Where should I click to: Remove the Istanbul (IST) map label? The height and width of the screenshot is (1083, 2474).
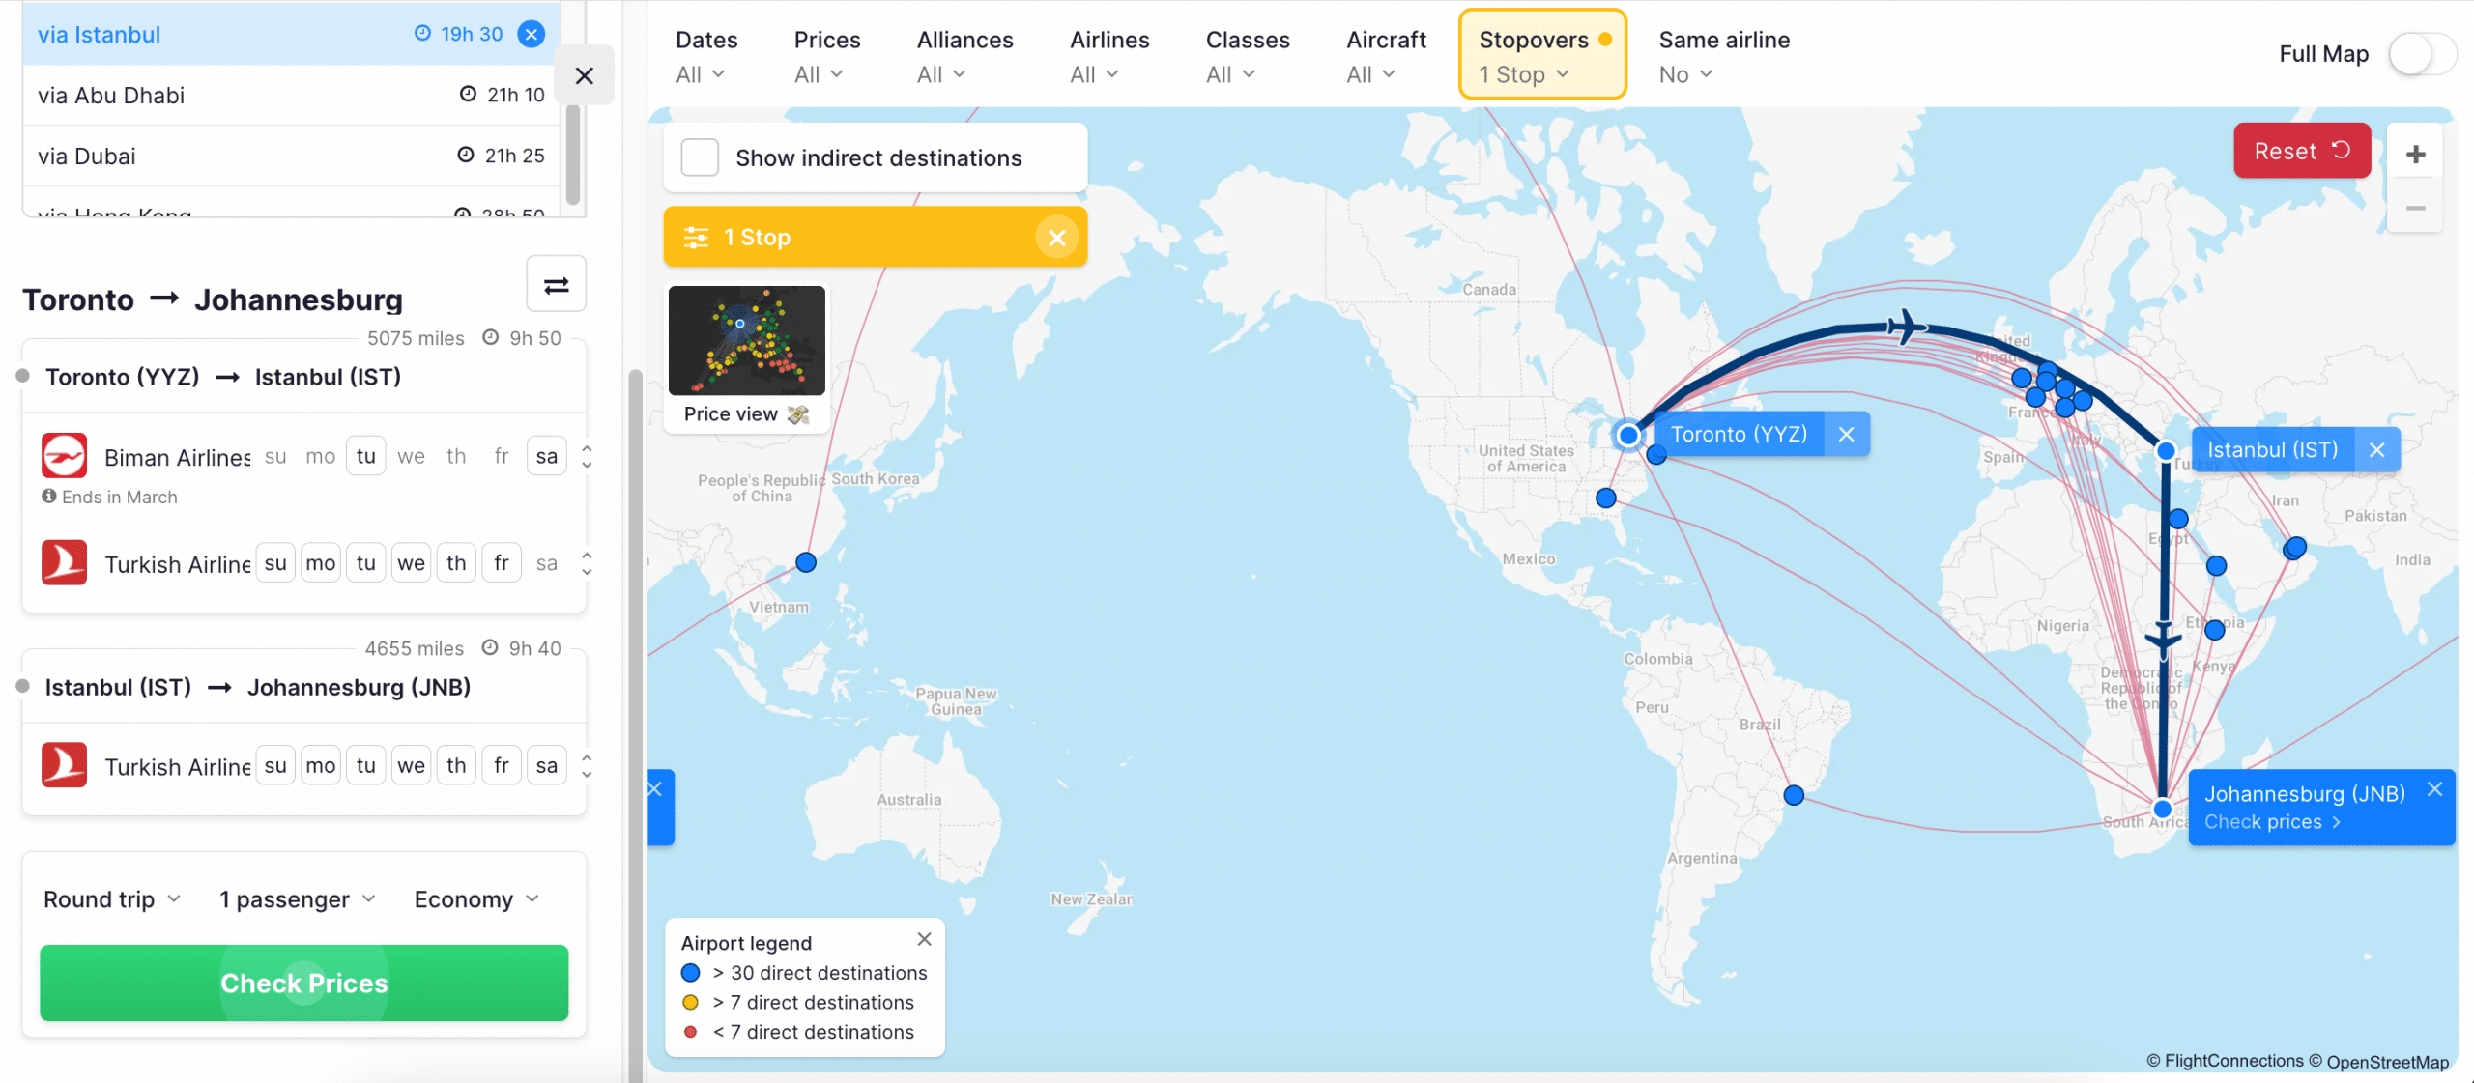[x=2376, y=450]
